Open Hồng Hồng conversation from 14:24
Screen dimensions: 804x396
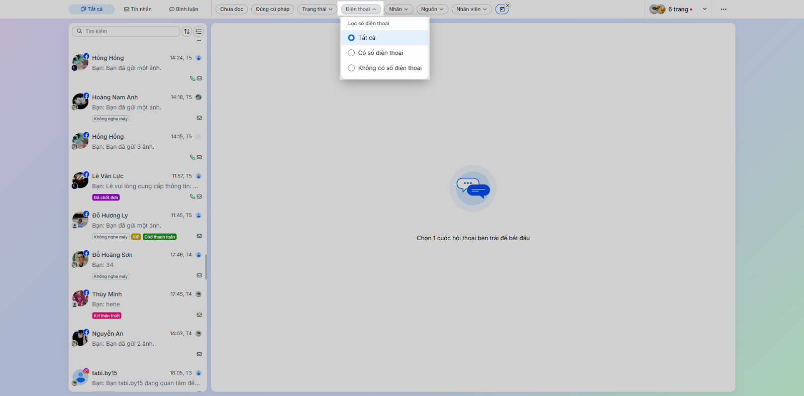point(138,68)
